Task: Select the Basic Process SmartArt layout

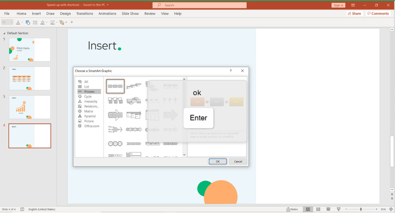Action: (115, 86)
